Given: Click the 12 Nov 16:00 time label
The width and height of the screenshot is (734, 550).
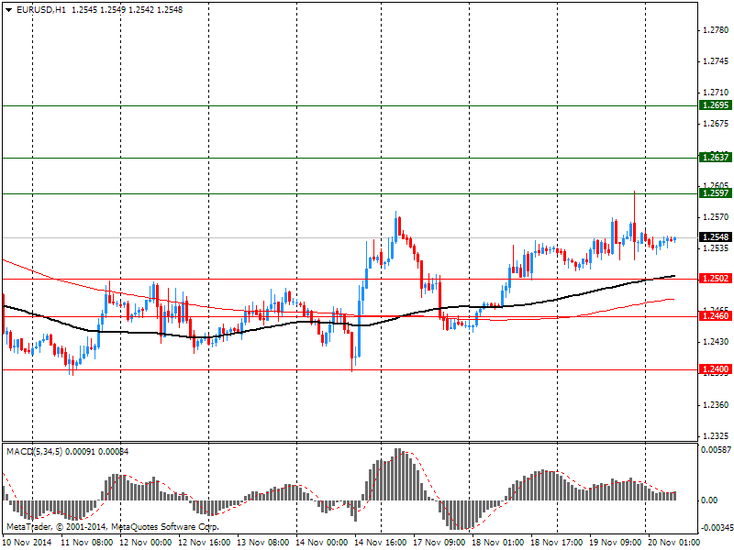Looking at the screenshot, I should (204, 543).
